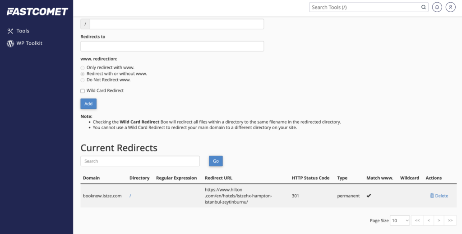The width and height of the screenshot is (462, 234).
Task: Click the search magnifier icon
Action: 423,7
